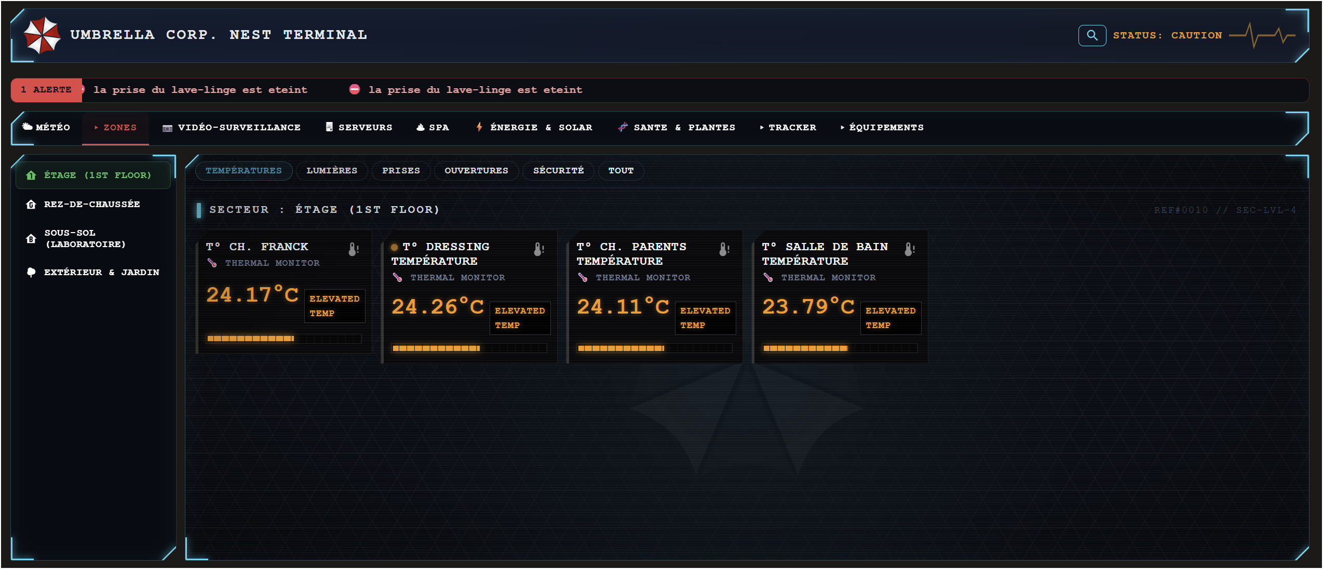1323x569 pixels.
Task: Click thermometer alert icon on Ch. Parents card
Action: [724, 249]
